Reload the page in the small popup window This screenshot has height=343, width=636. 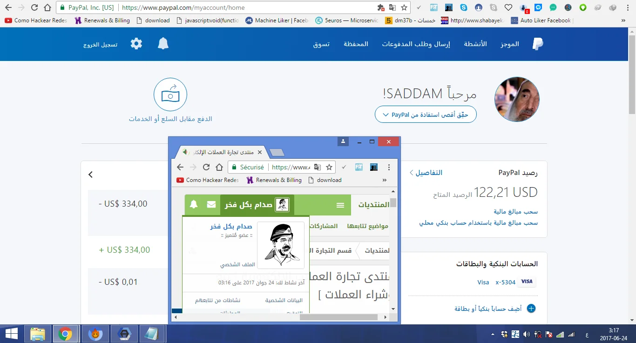coord(206,167)
